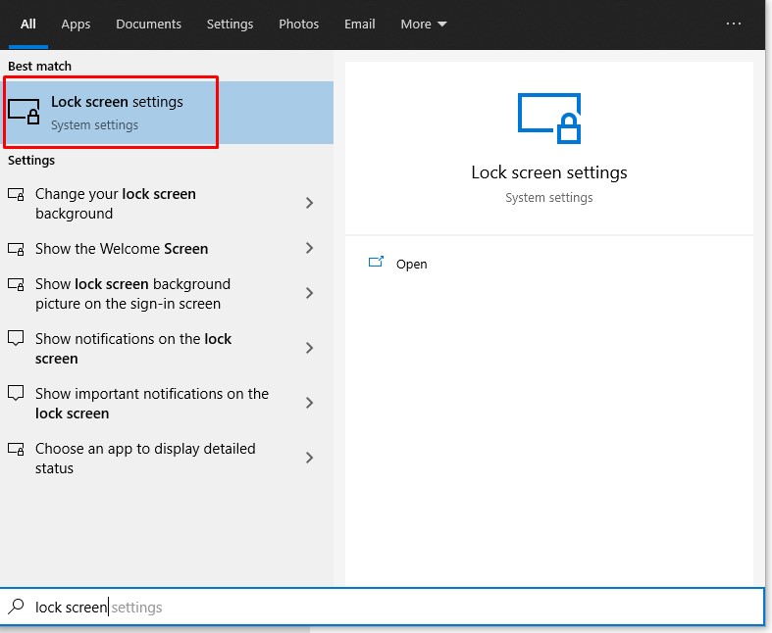The height and width of the screenshot is (633, 772).
Task: Click the icon beside Change your lock screen background
Action: pos(16,194)
